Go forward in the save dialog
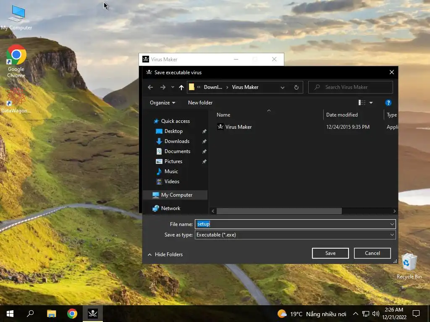The height and width of the screenshot is (322, 430). point(163,87)
